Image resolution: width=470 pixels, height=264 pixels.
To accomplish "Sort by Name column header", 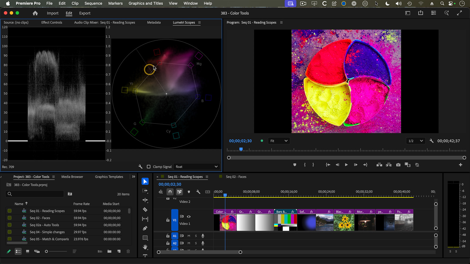I will 19,204.
